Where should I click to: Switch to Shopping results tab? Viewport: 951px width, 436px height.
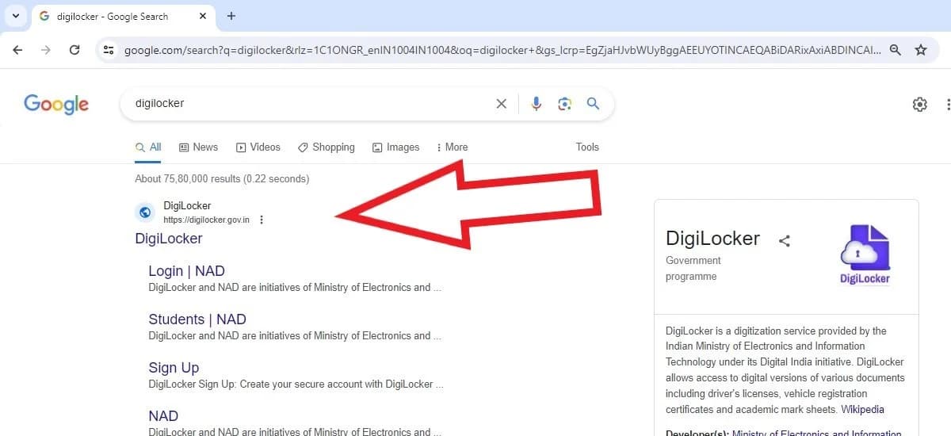click(327, 147)
